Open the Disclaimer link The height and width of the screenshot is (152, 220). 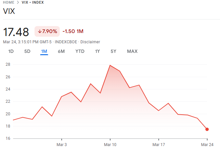pos(90,42)
